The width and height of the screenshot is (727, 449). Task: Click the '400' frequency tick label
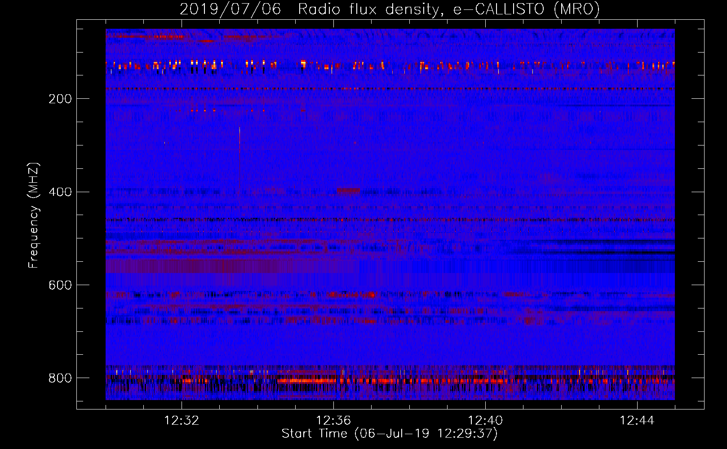[x=60, y=192]
